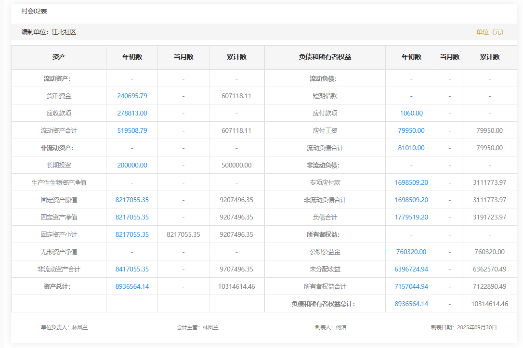Click 公积公益金 opening balance link

(x=411, y=252)
